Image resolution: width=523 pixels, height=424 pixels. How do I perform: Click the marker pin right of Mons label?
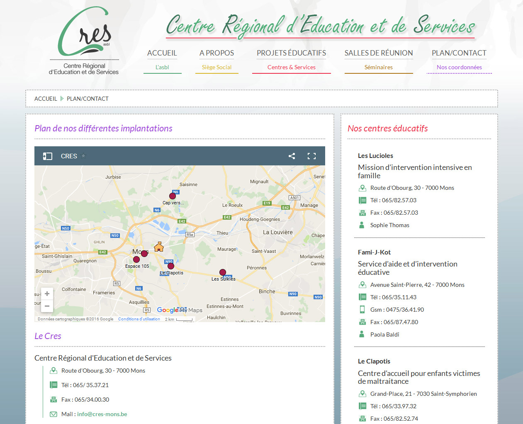click(144, 253)
